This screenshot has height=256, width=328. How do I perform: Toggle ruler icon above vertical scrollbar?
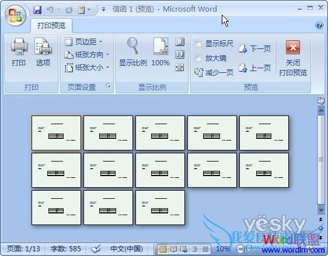[x=320, y=101]
